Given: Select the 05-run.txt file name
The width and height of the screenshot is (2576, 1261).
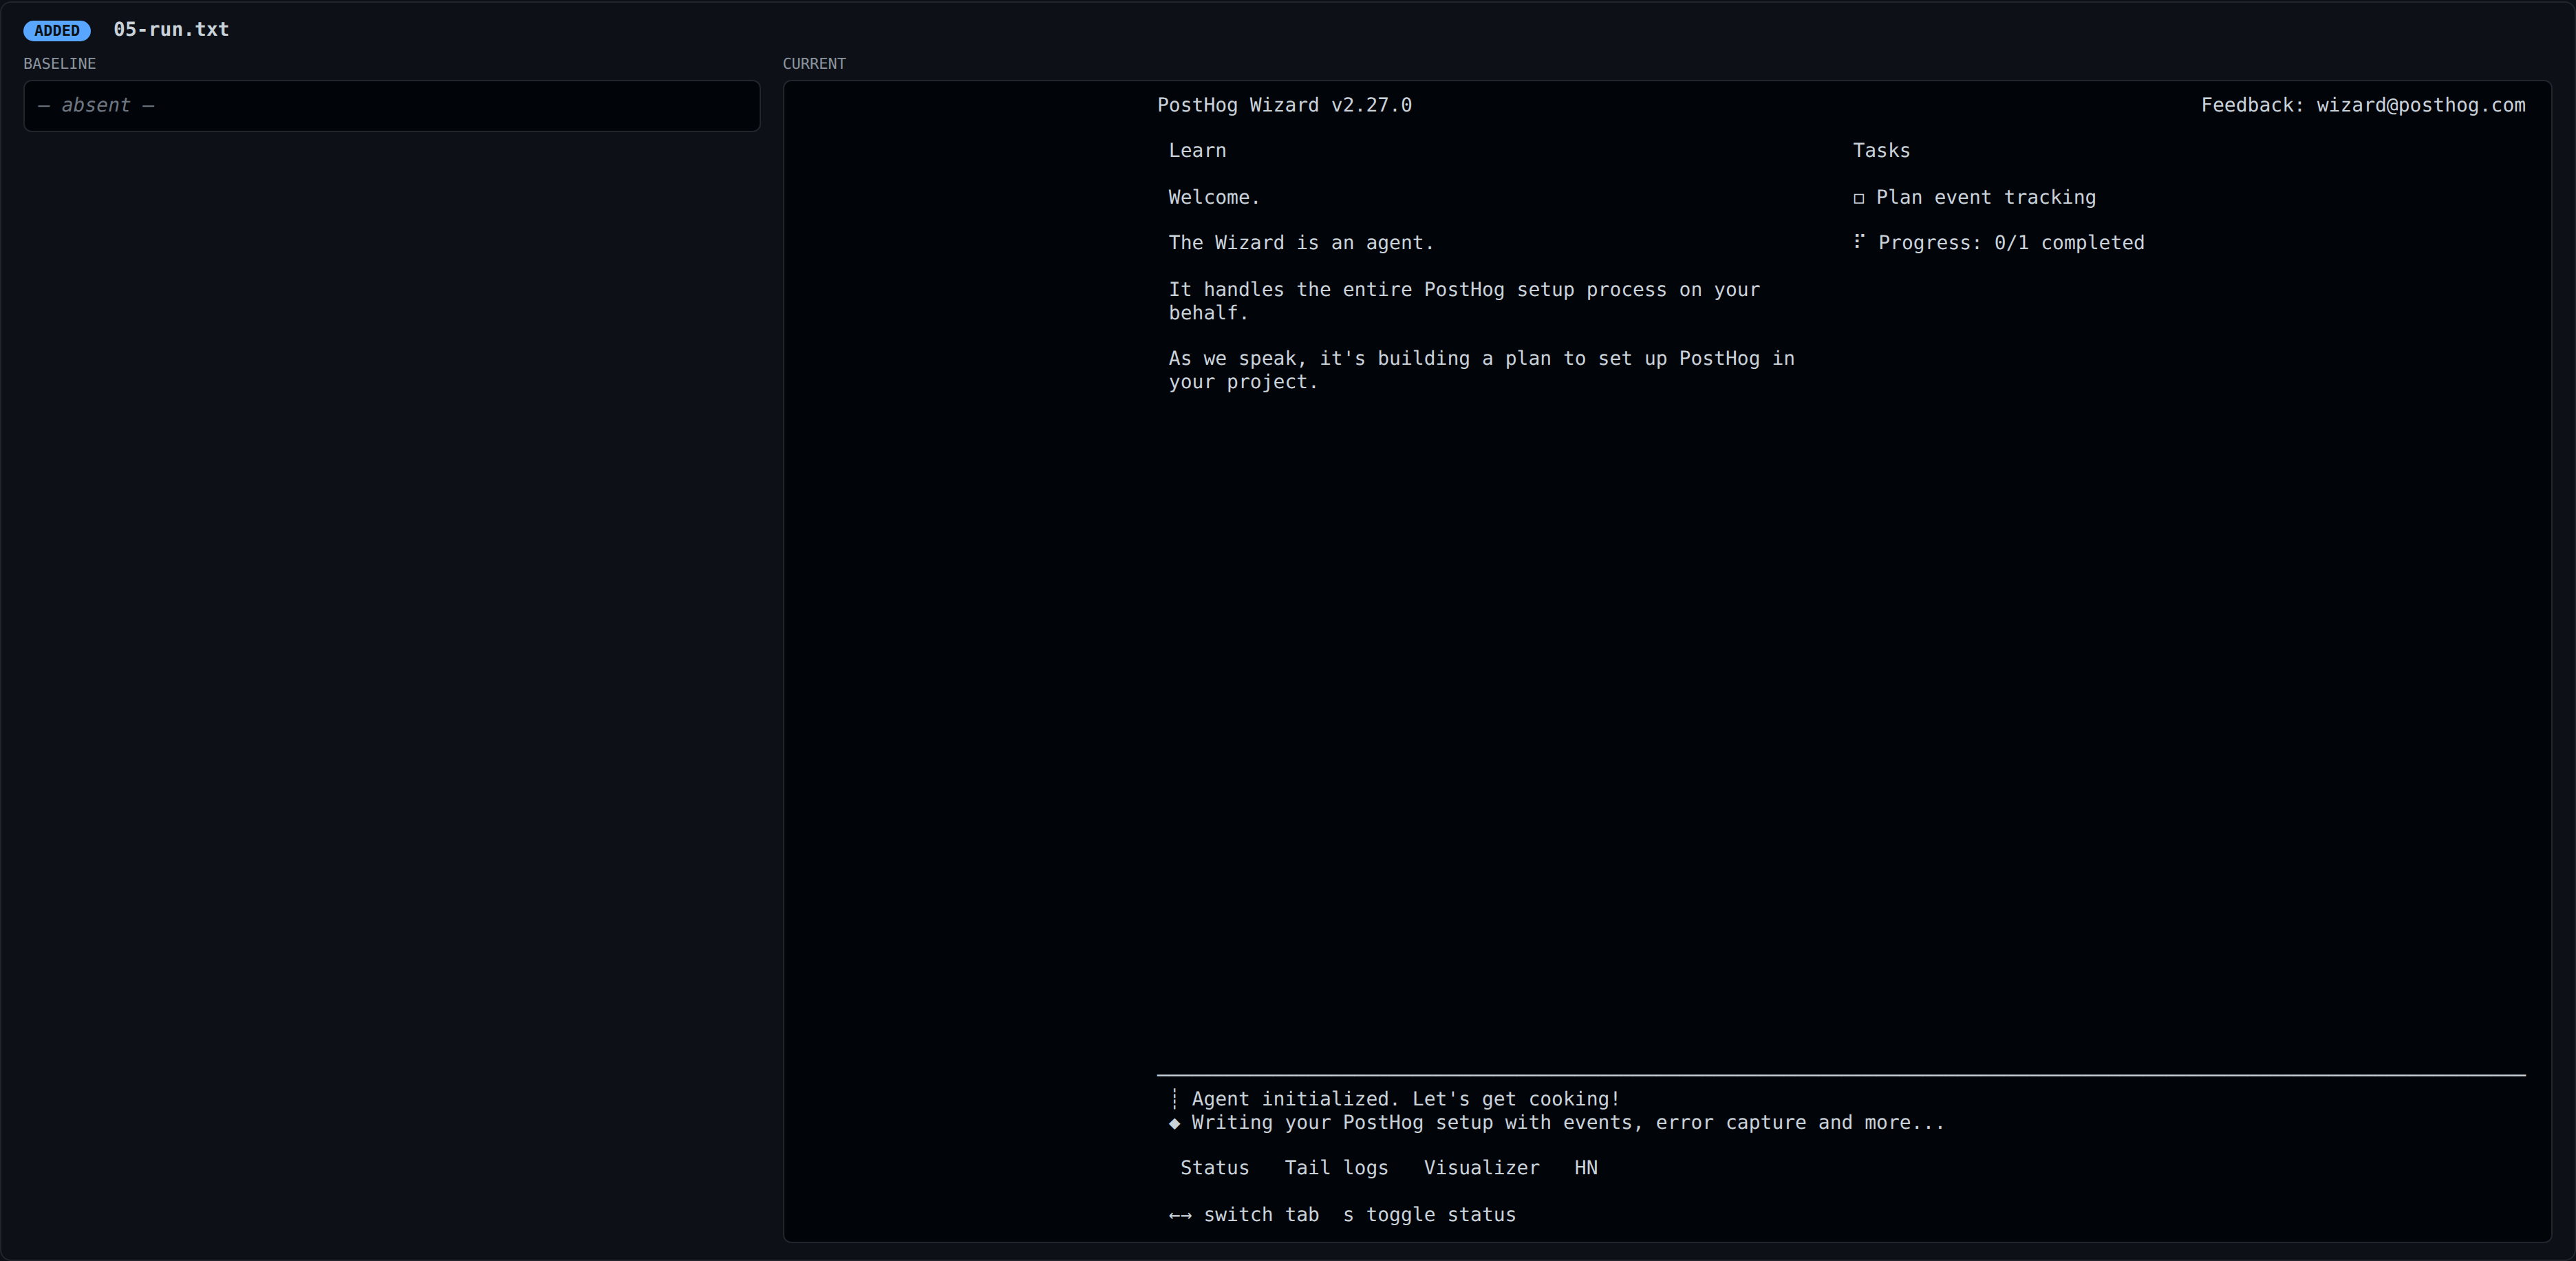Looking at the screenshot, I should click(x=171, y=30).
